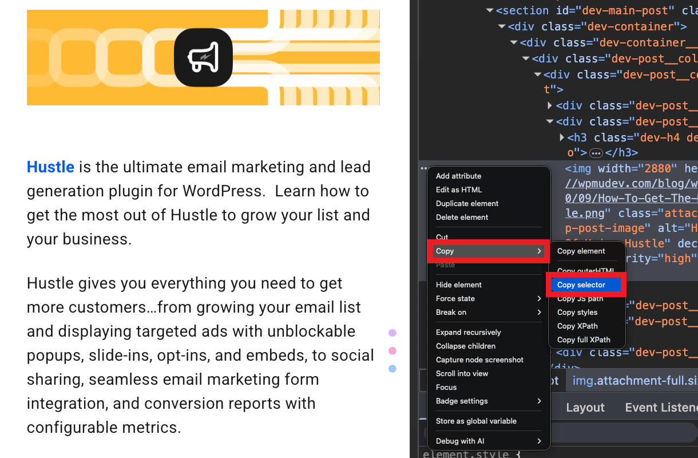
Task: Click three-dot actions icon beside img node
Action: click(x=423, y=168)
